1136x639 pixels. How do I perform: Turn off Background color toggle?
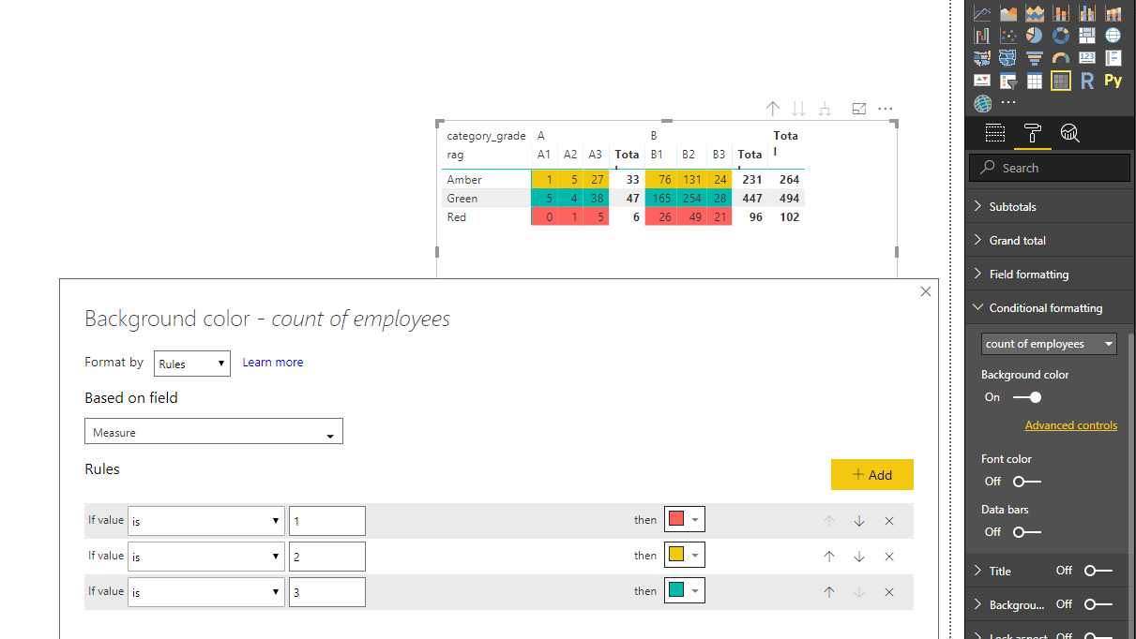click(x=1027, y=397)
